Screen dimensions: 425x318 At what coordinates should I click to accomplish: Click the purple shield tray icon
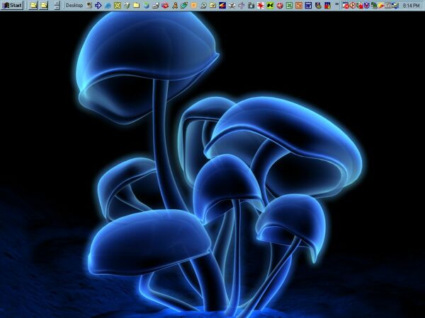click(x=367, y=5)
